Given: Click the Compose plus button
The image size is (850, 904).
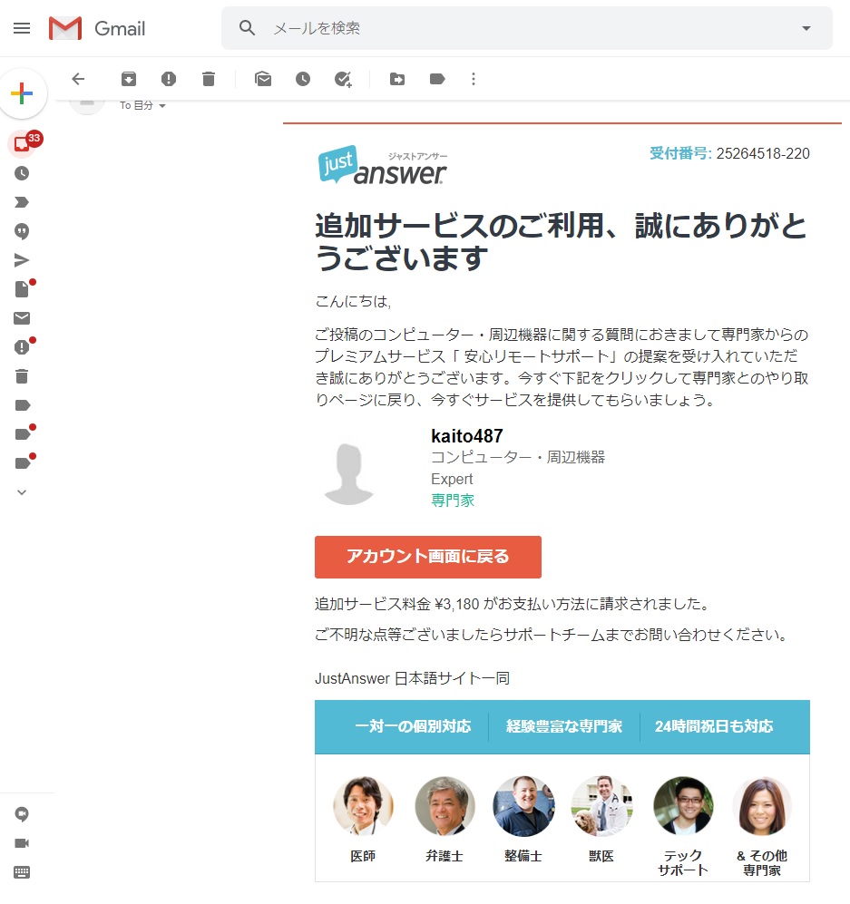Looking at the screenshot, I should tap(22, 93).
